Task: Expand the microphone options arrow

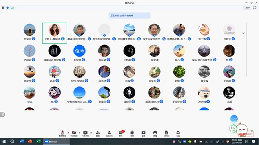Action: (68, 132)
